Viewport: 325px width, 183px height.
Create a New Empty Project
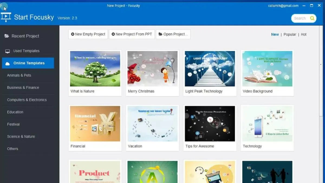coord(88,34)
